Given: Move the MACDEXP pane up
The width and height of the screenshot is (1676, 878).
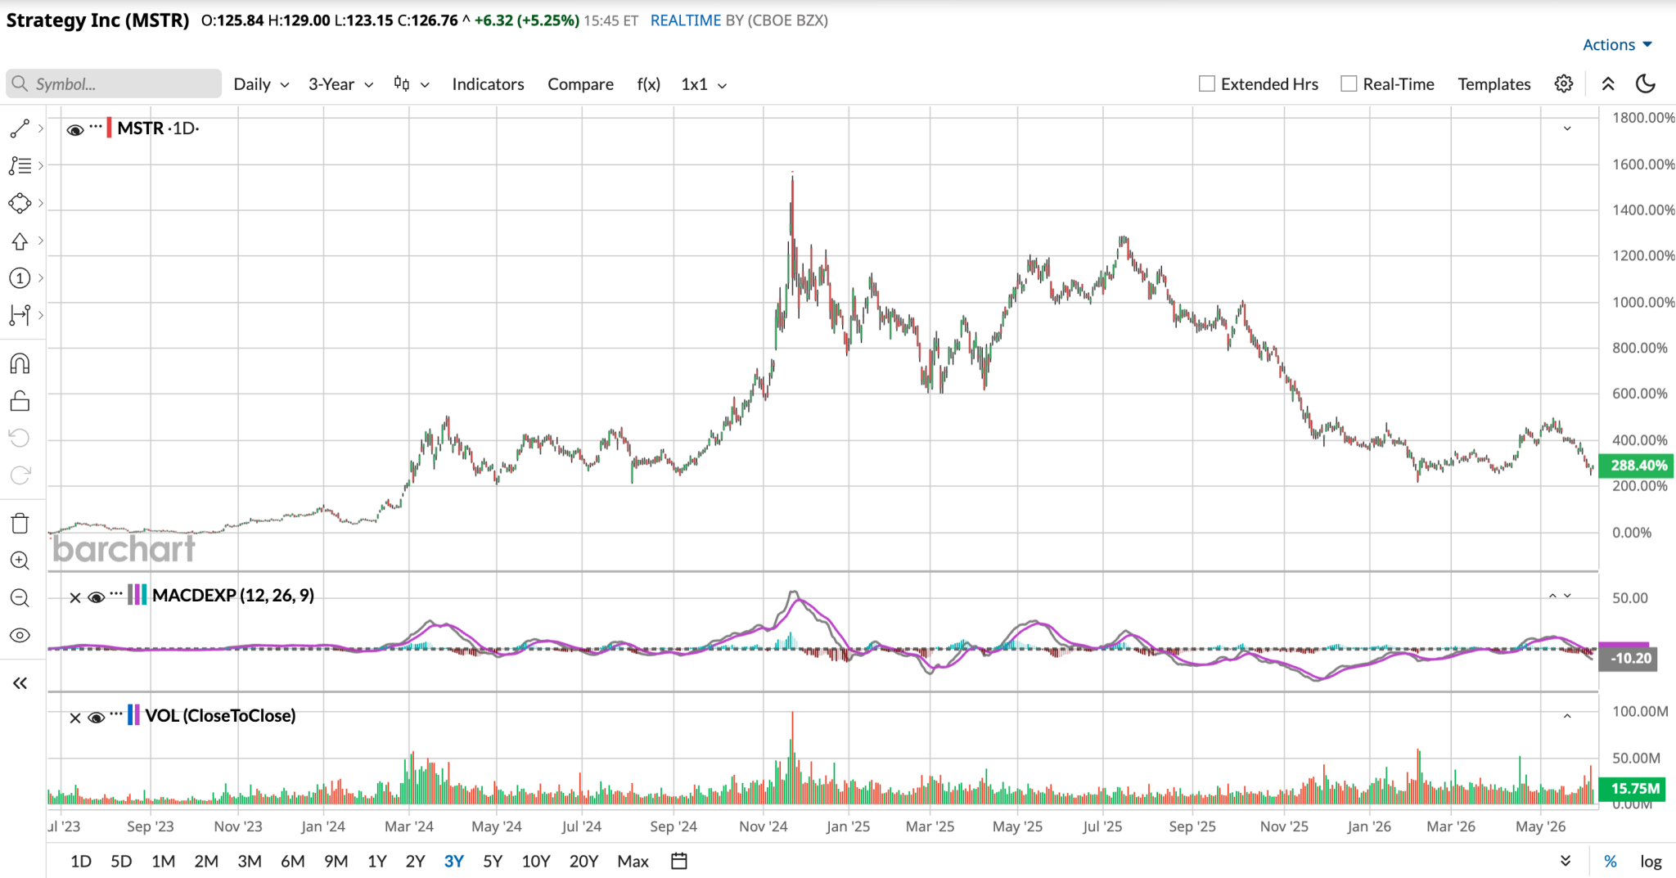Looking at the screenshot, I should tap(1552, 596).
